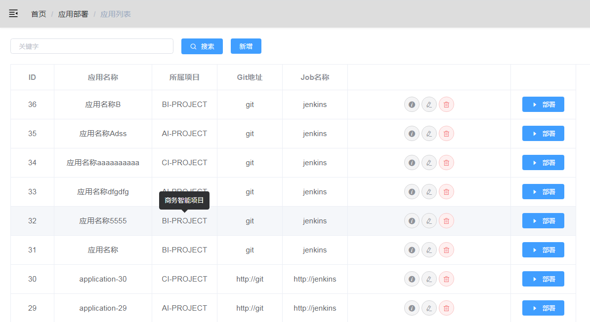Viewport: 590px width, 322px height.
Task: Click AI-PROJECT cell in row 35
Action: click(184, 134)
